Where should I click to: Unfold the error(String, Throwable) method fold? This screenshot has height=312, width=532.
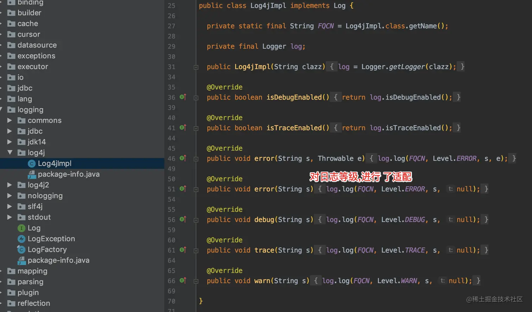[x=196, y=159]
